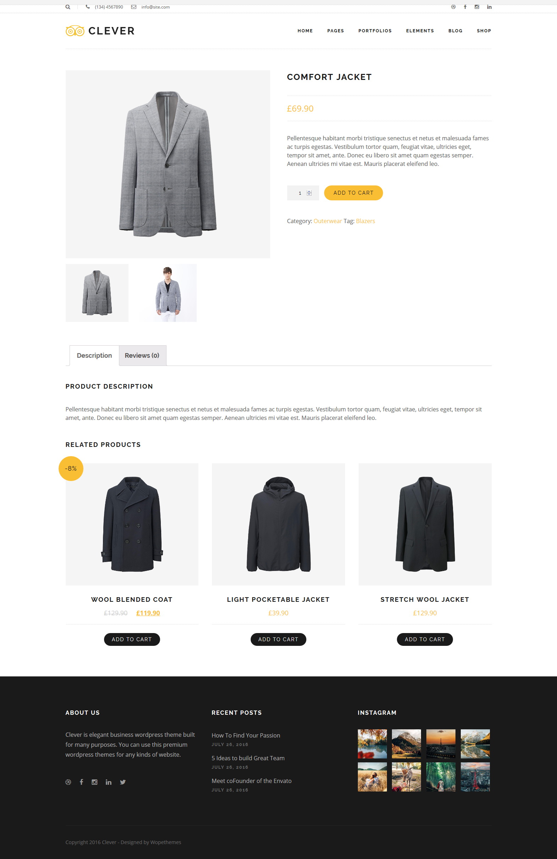Image resolution: width=557 pixels, height=859 pixels.
Task: Open the Light Pocketable Jacket product image
Action: click(278, 524)
